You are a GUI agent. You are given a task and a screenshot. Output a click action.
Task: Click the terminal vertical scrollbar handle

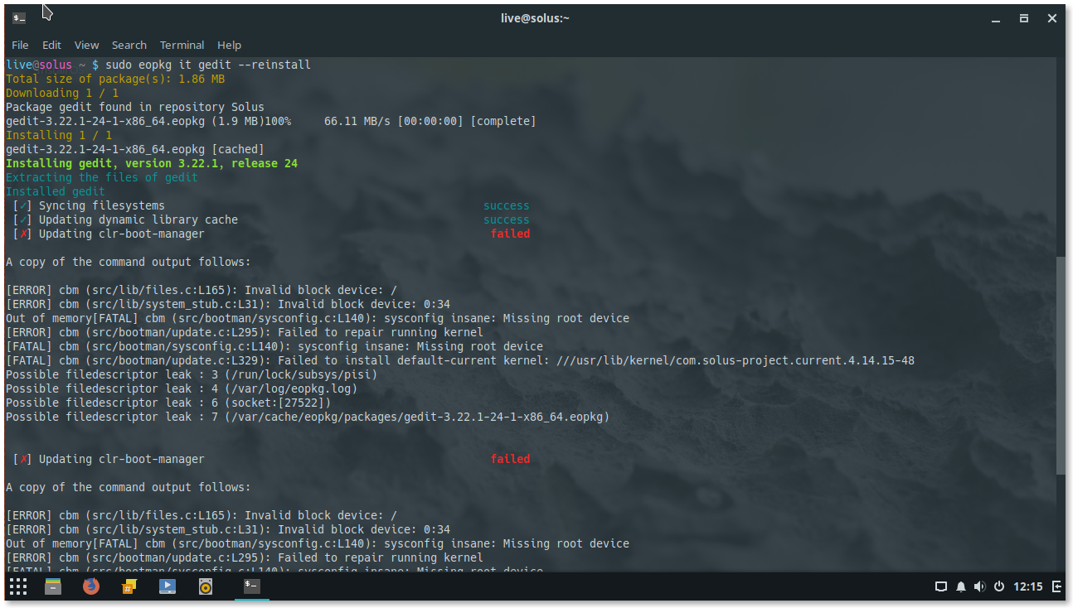point(1061,365)
